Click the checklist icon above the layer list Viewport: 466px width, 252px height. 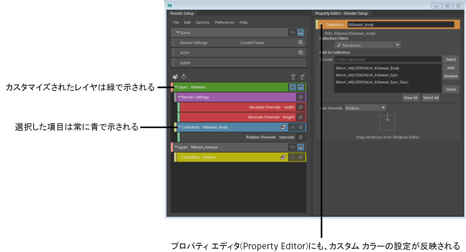coord(302,77)
